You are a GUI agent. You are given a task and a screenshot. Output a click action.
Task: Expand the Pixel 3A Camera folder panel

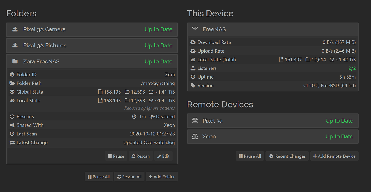point(92,29)
